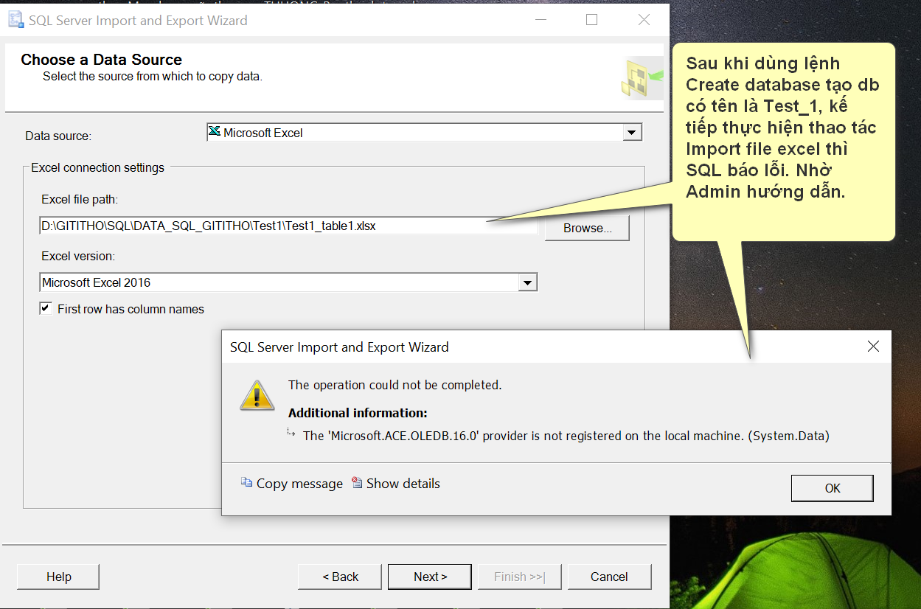Click the error dialog title text
921x609 pixels.
[x=339, y=347]
